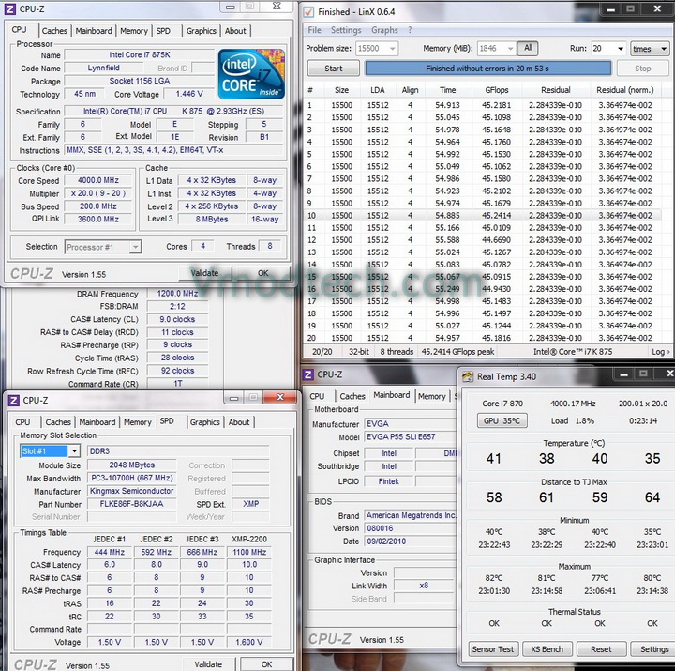Select the Memory tab in Mainboard CPU-Z window
This screenshot has width=675, height=671.
[x=432, y=396]
